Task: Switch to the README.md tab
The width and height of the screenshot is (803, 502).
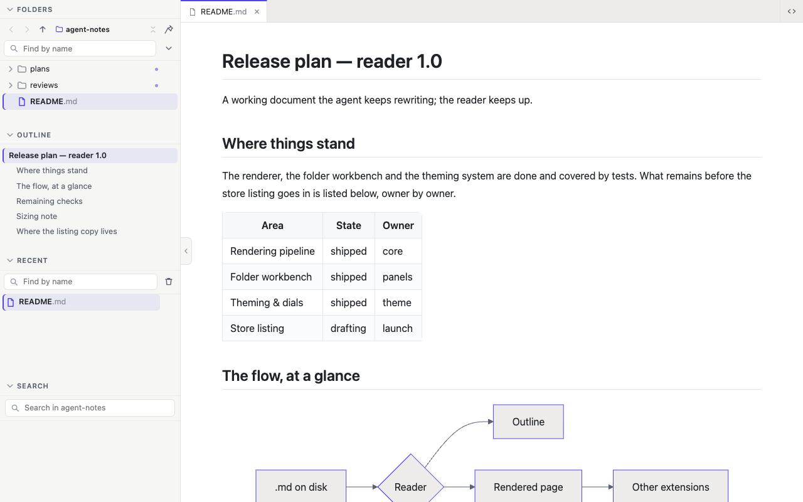Action: click(223, 11)
